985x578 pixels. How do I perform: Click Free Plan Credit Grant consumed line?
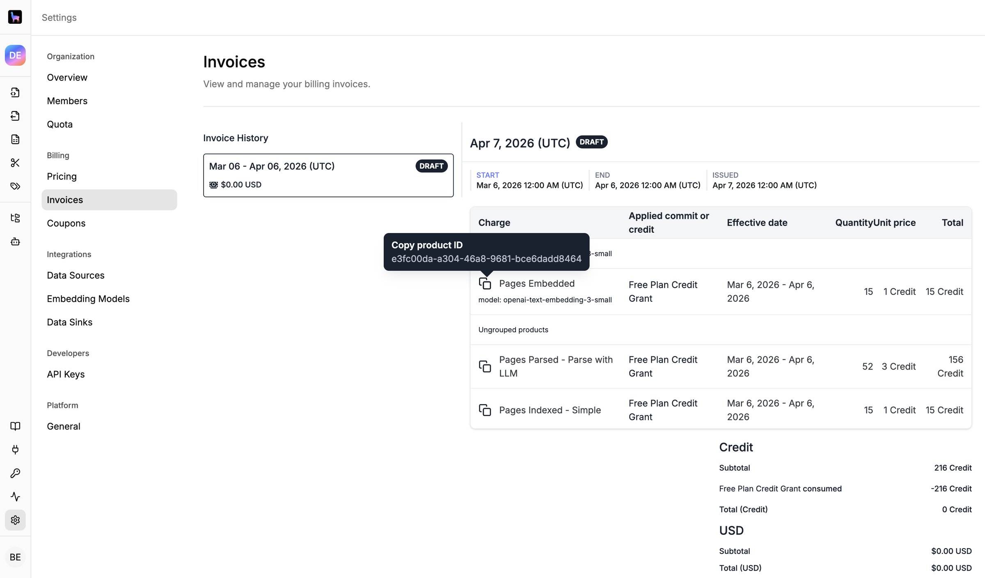tap(780, 489)
